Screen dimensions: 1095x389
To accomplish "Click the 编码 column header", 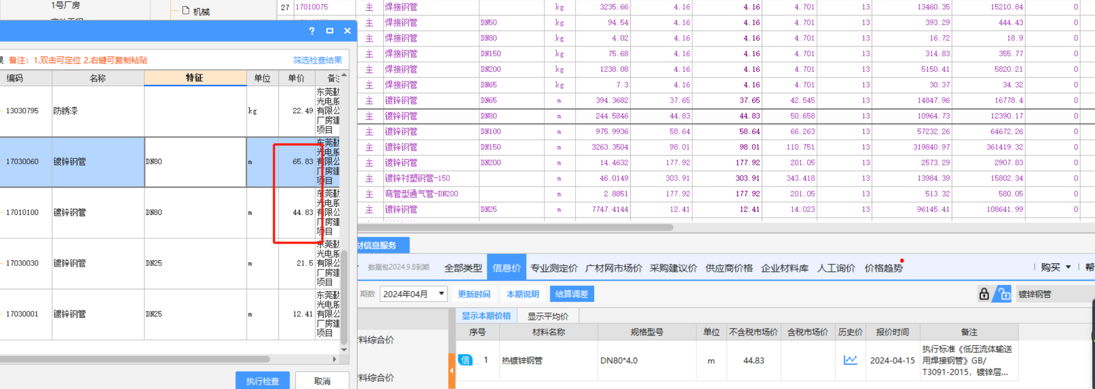I will 26,78.
